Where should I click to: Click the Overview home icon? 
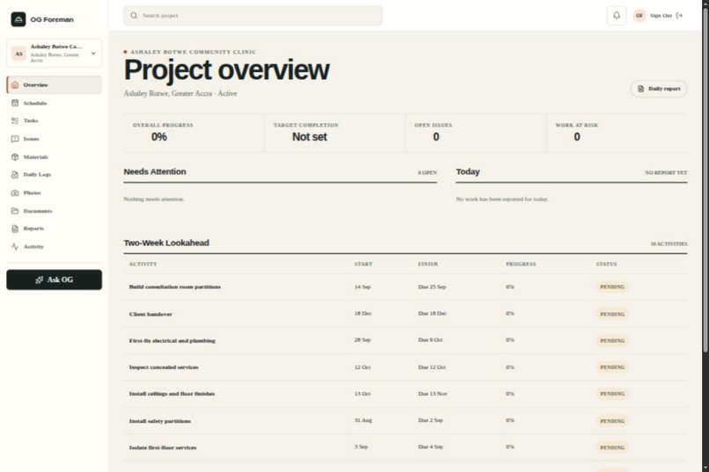15,85
